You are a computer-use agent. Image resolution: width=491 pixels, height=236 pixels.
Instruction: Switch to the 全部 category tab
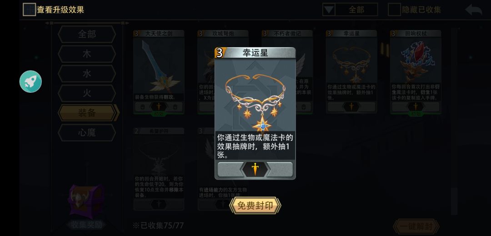tap(87, 34)
